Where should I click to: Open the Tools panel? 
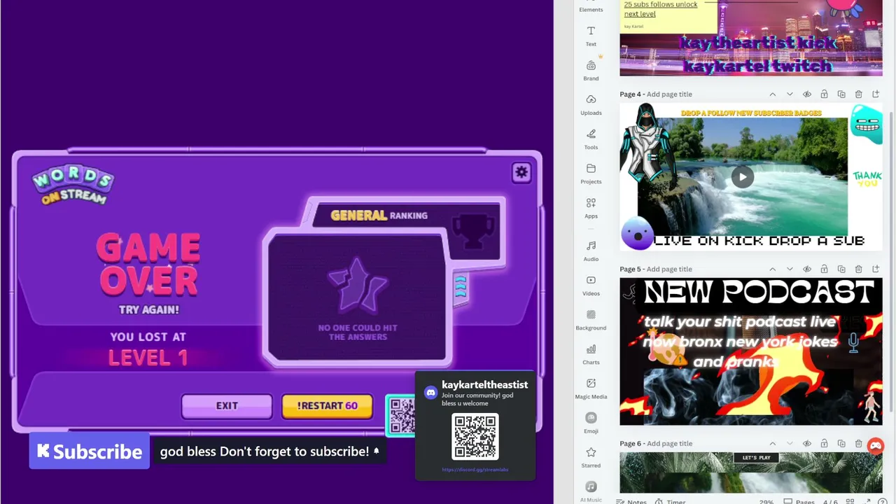coord(591,139)
